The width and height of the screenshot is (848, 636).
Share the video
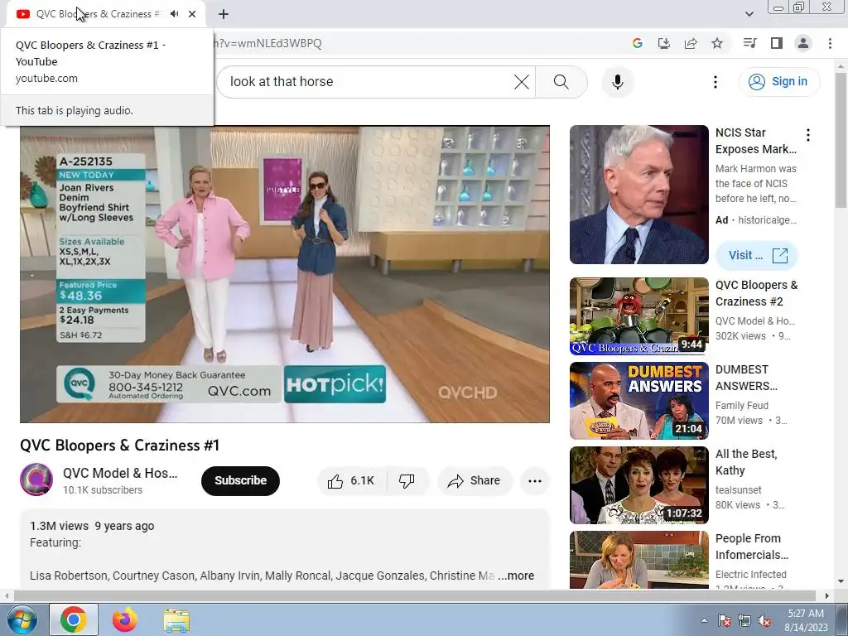475,480
